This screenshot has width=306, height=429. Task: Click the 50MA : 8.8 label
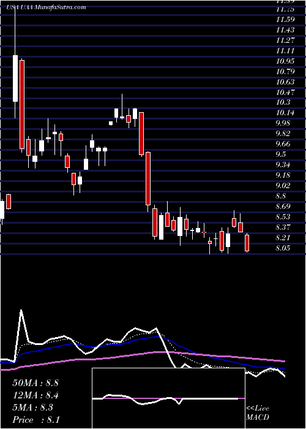click(35, 383)
